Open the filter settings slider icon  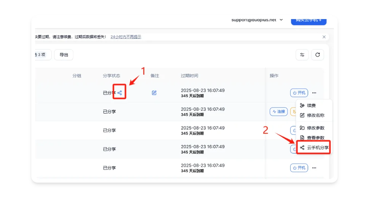tap(302, 55)
